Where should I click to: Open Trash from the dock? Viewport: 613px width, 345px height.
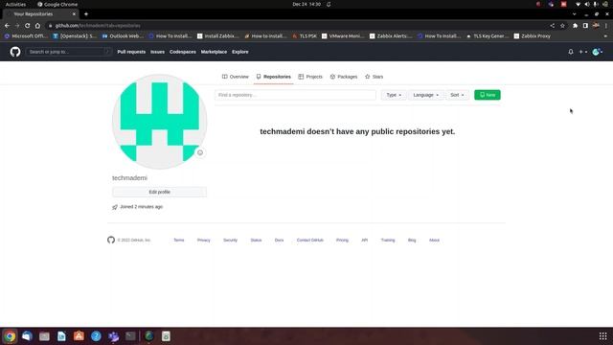pyautogui.click(x=166, y=336)
